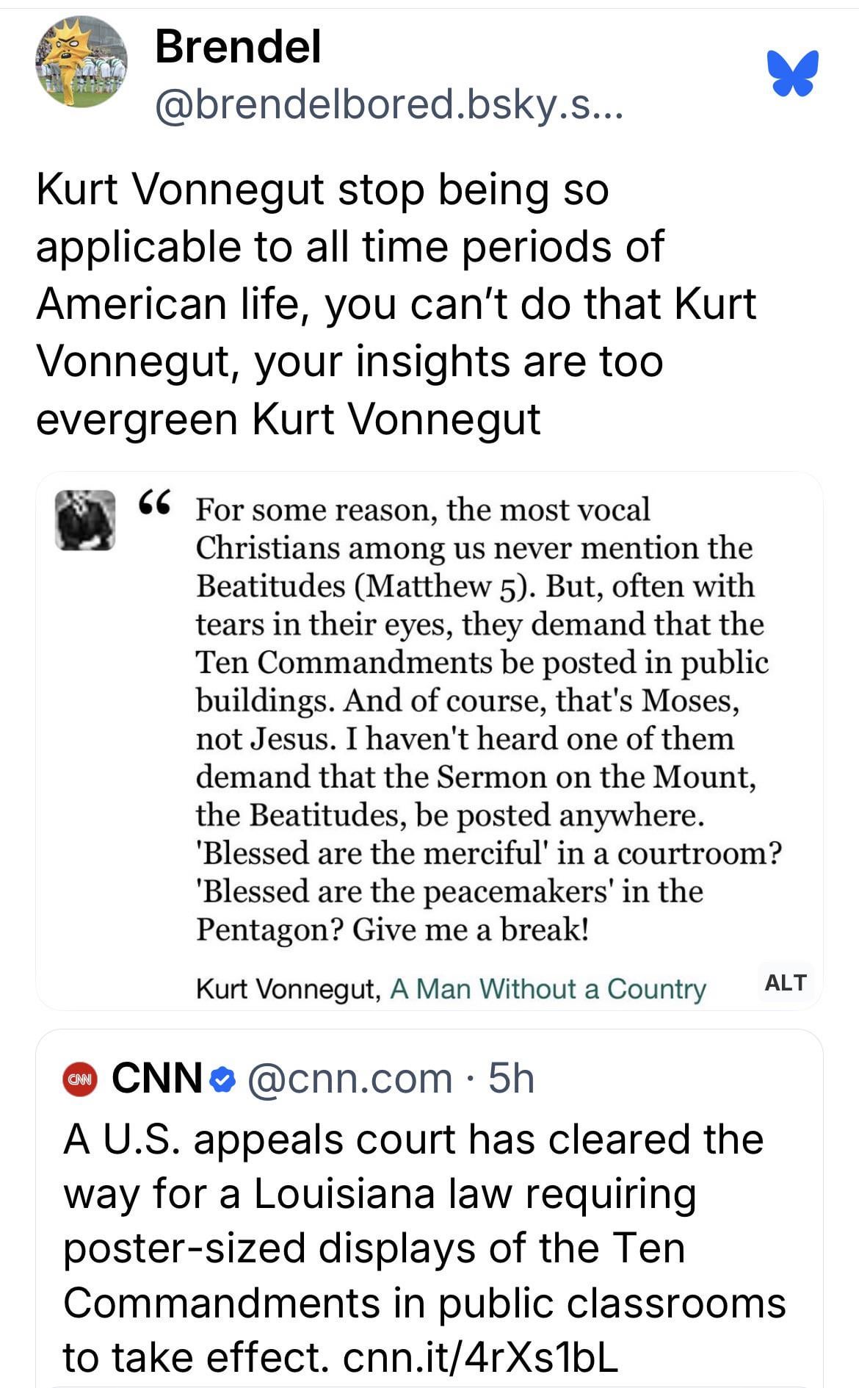Screen dimensions: 859x1388
Task: Open the quoted CNN post about Louisiana law
Action: [426, 1220]
